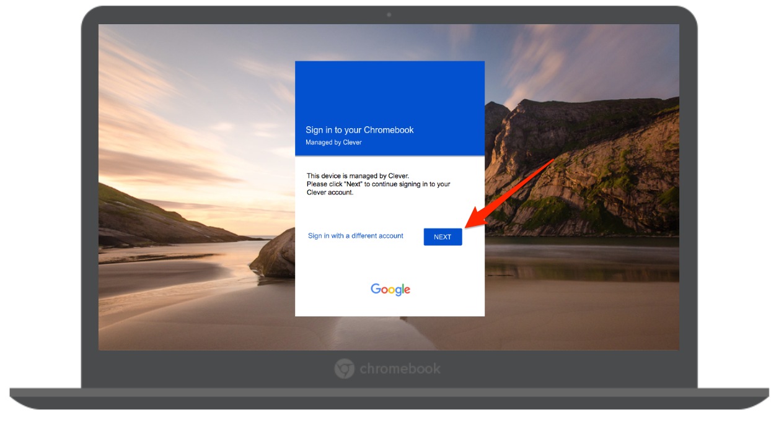Image resolution: width=771 pixels, height=421 pixels.
Task: Select the NEXT label inside the blue button
Action: pyautogui.click(x=443, y=237)
